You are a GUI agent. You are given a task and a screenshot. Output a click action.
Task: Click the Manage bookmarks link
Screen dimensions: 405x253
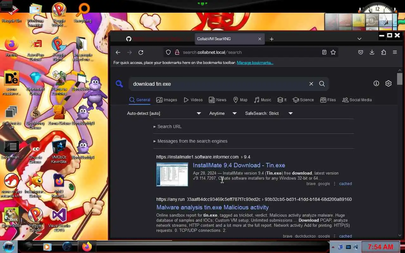[x=255, y=63]
